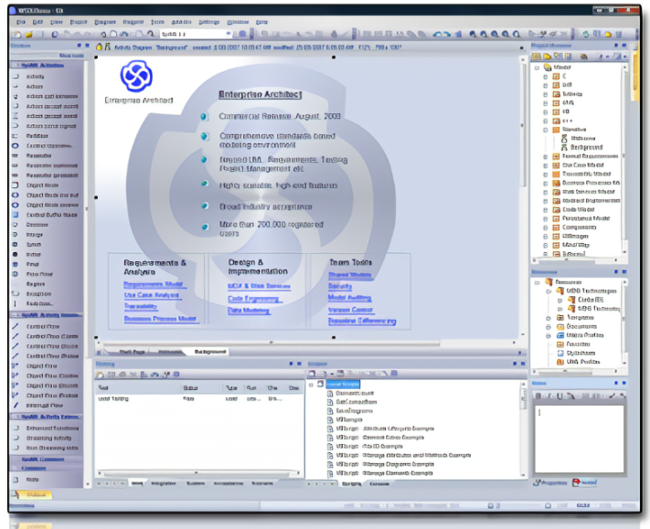Screen dimensions: 650x529
Task: Toggle the auto-hide pin on Resources panel
Action: click(x=616, y=271)
